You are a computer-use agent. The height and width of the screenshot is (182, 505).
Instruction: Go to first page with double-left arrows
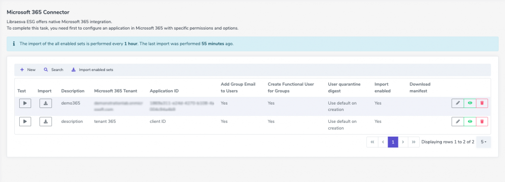pyautogui.click(x=372, y=142)
